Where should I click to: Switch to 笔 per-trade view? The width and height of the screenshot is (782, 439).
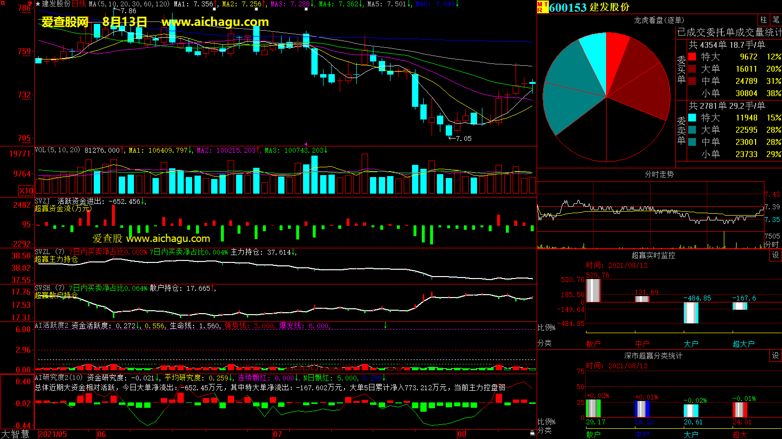[x=776, y=20]
